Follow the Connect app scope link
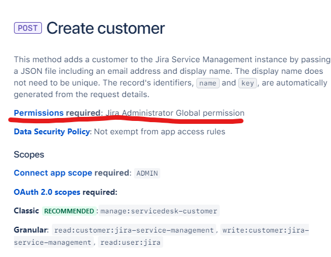 pos(53,173)
